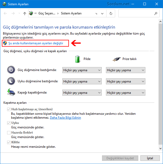The image size is (163, 164).
Task: Maximize the Sistem Ayarları window
Action: pos(145,4)
